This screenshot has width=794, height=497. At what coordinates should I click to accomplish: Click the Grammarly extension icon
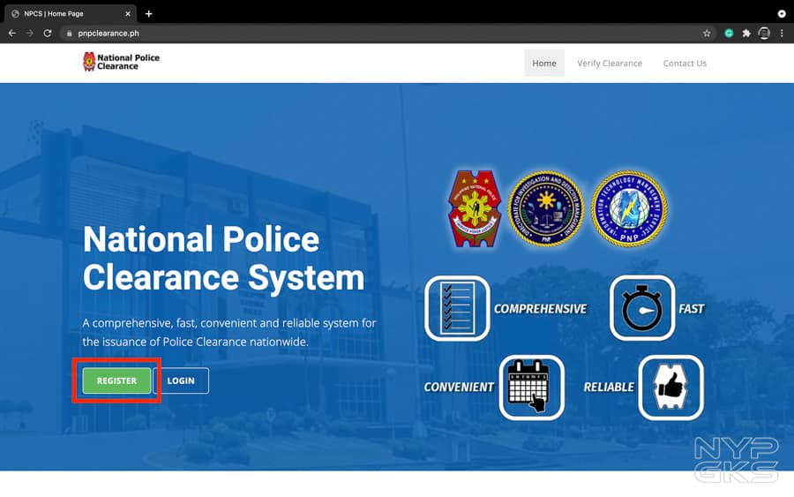click(729, 34)
